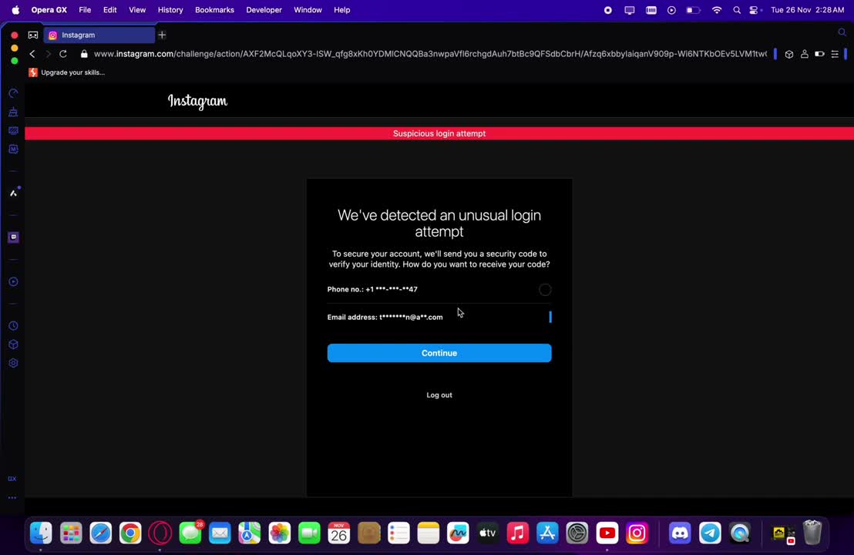Screen dimensions: 854x555
Task: Open Google Chrome from the dock
Action: [130, 533]
